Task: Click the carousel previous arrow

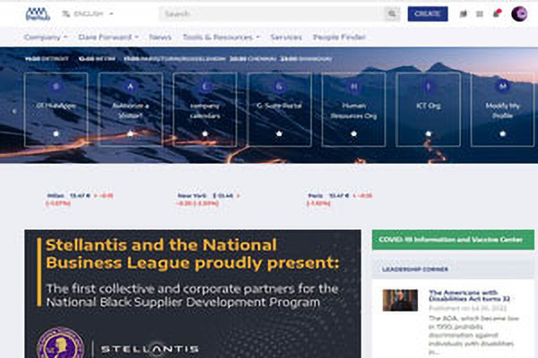Action: pyautogui.click(x=14, y=111)
